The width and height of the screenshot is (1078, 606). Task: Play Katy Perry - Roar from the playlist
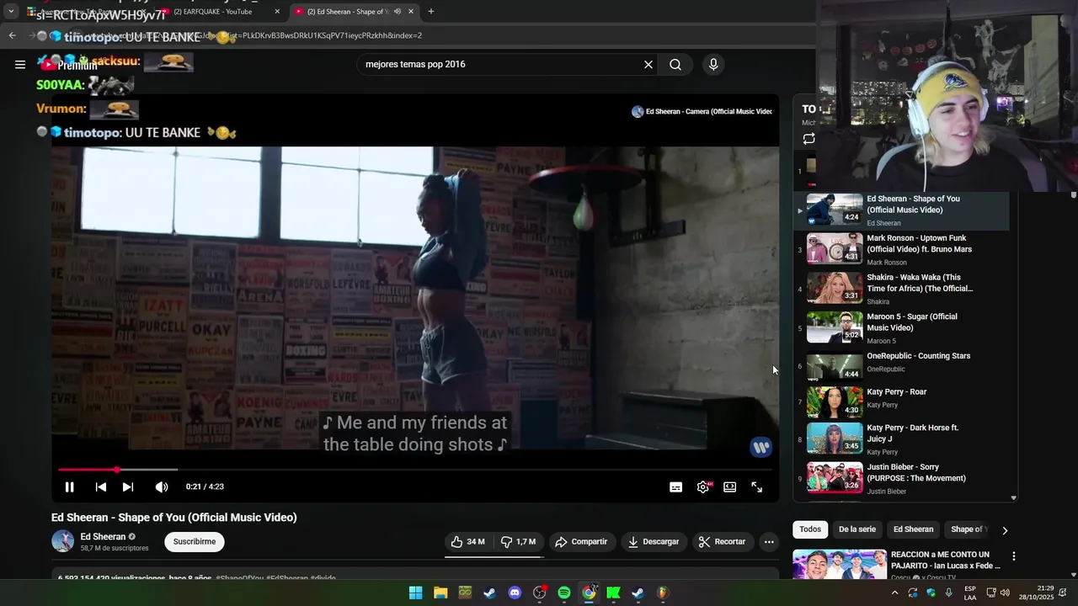click(x=901, y=402)
